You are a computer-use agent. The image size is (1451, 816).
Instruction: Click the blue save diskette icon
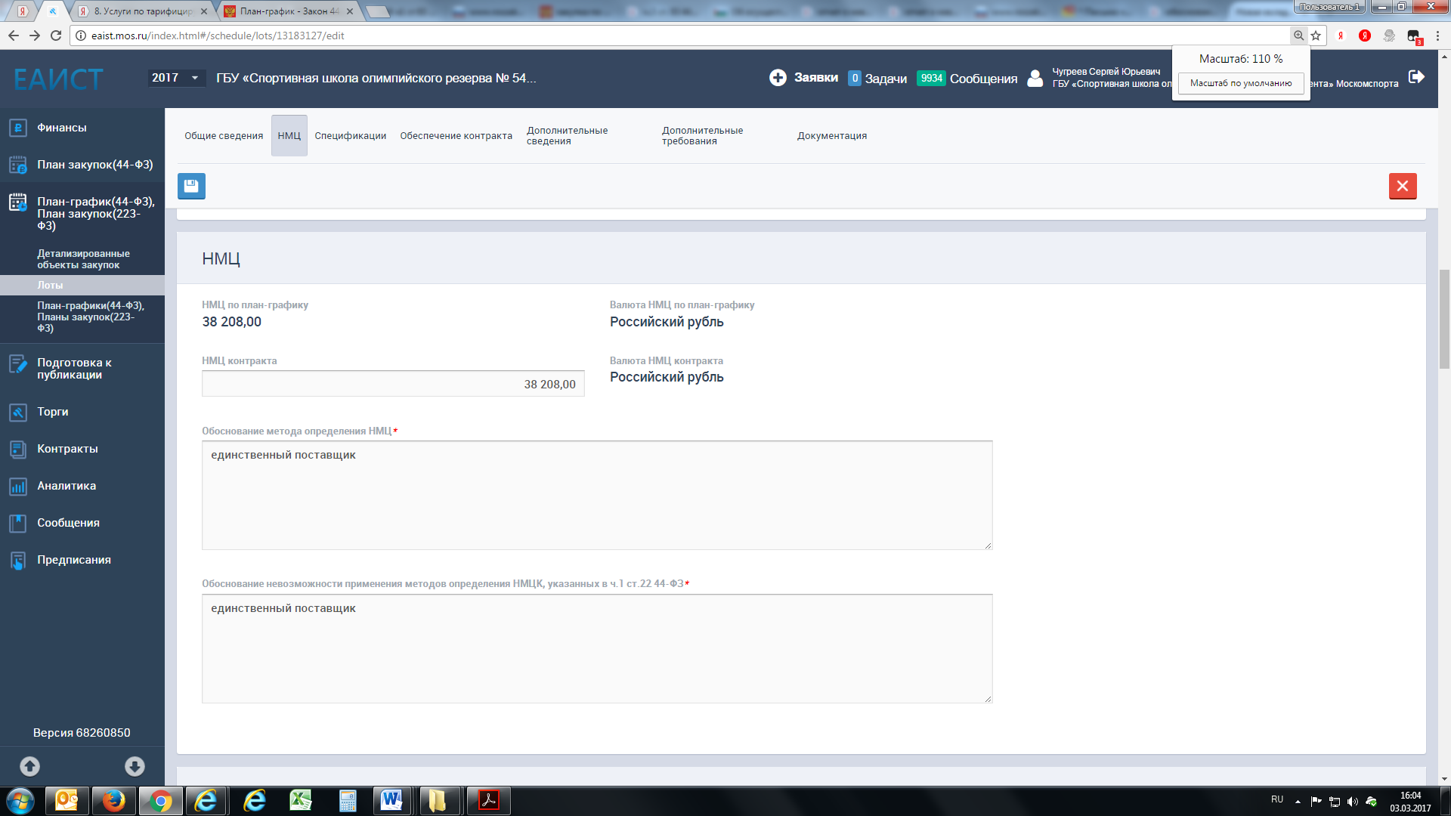tap(191, 186)
